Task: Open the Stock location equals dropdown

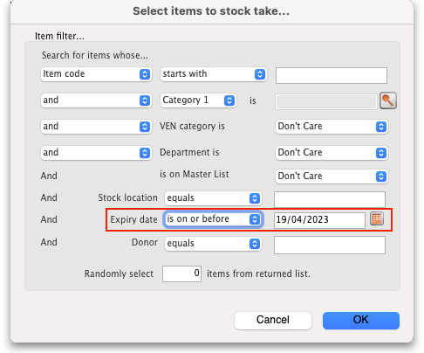Action: (213, 198)
